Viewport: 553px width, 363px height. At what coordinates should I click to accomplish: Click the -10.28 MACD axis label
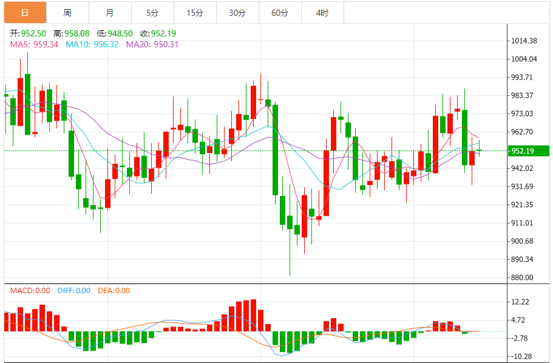coord(521,357)
